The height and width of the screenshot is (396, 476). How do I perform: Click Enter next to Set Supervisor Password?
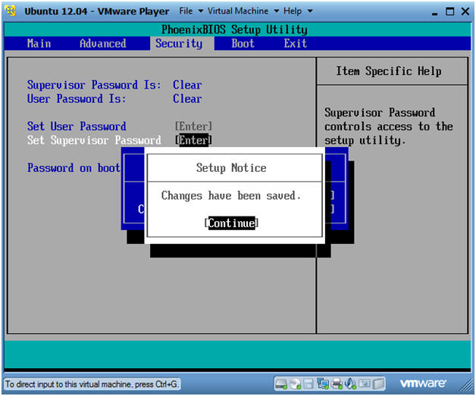pos(193,140)
